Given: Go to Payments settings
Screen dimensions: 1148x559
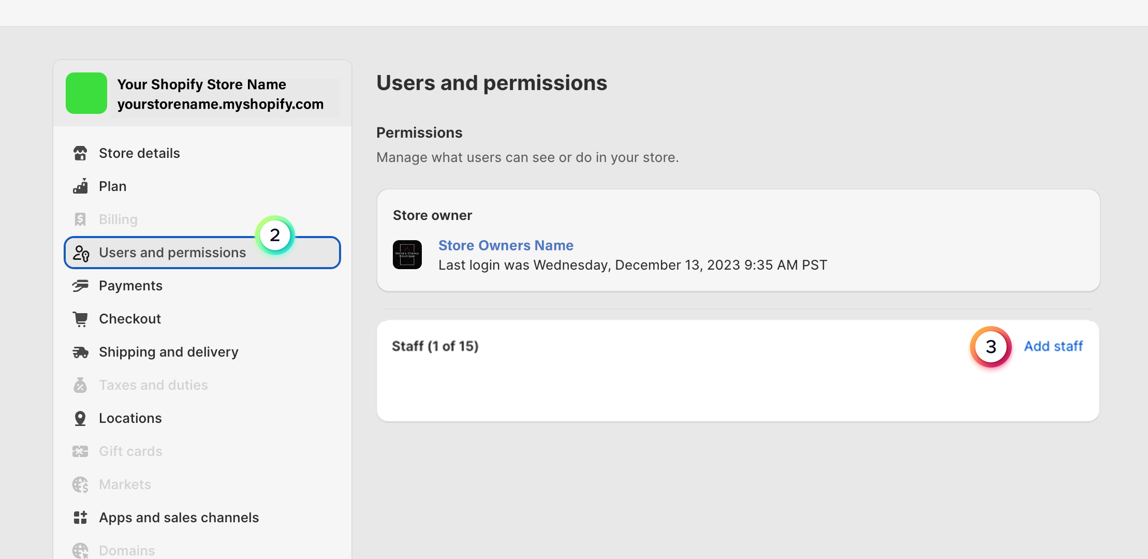Looking at the screenshot, I should [202, 286].
